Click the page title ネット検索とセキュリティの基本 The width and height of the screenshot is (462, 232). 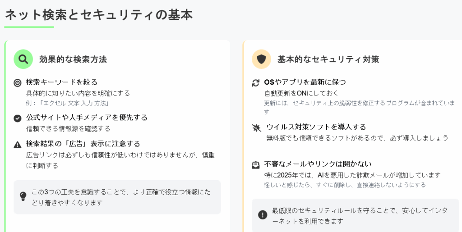click(99, 15)
